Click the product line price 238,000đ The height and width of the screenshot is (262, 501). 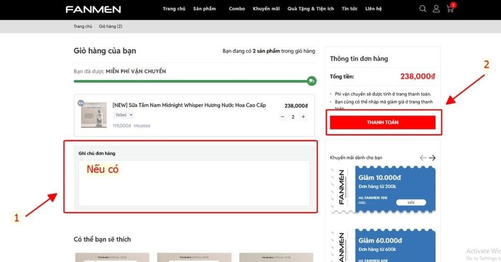(296, 106)
